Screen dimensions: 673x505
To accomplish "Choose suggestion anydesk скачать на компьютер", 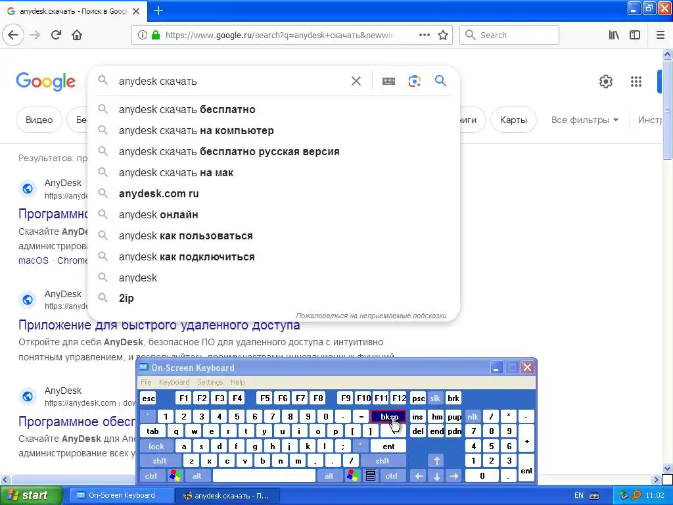I will pyautogui.click(x=274, y=131).
